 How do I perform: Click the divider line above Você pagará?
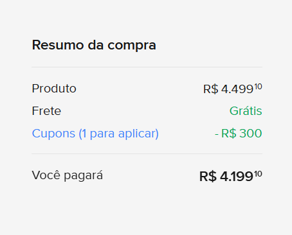[147, 153]
